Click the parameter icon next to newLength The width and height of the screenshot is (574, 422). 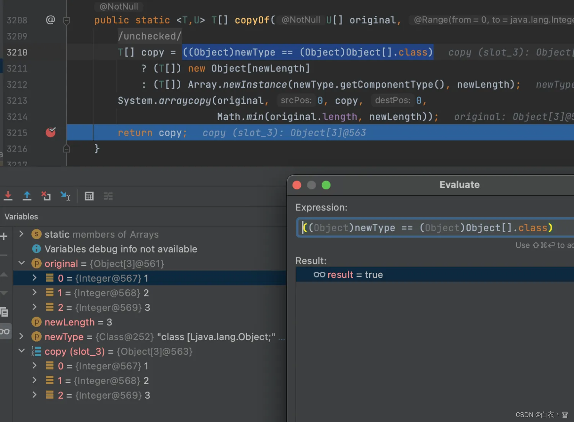point(36,322)
